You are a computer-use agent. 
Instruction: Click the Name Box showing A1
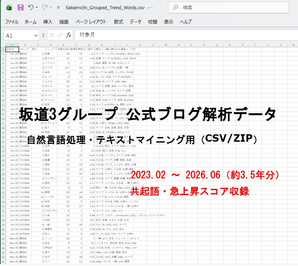click(18, 36)
